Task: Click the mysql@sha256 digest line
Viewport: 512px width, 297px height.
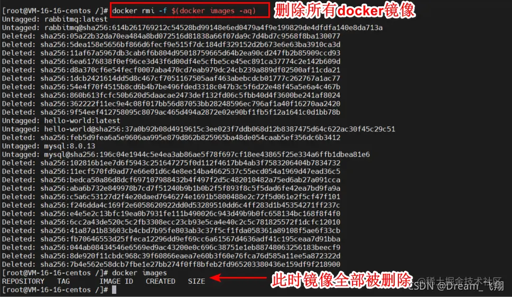Action: click(x=186, y=154)
